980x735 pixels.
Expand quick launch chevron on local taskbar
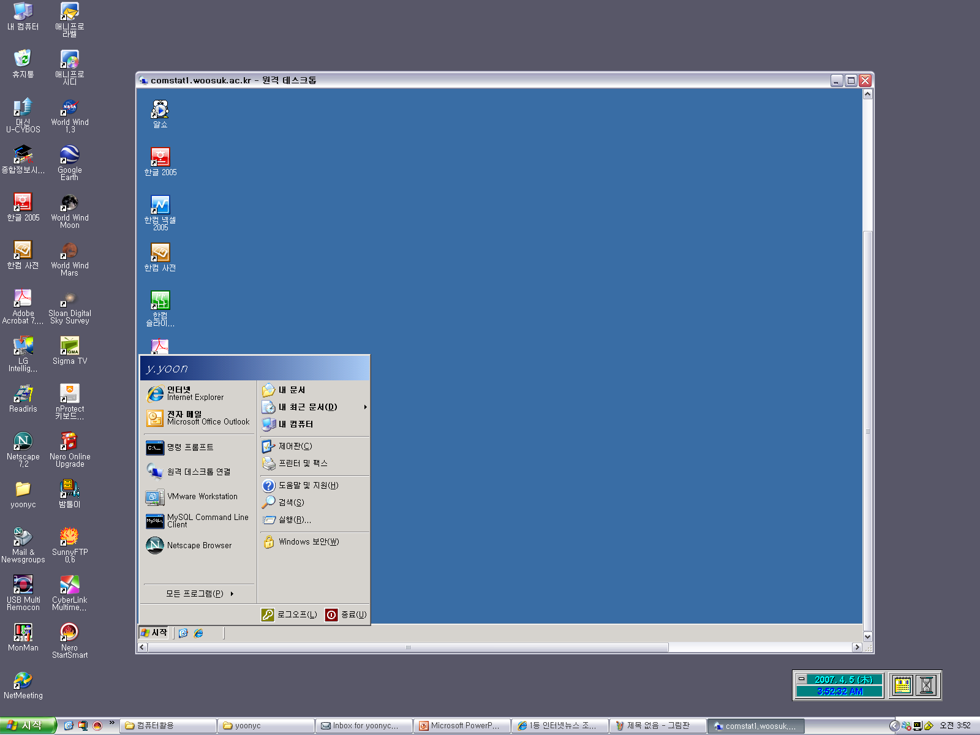click(112, 723)
